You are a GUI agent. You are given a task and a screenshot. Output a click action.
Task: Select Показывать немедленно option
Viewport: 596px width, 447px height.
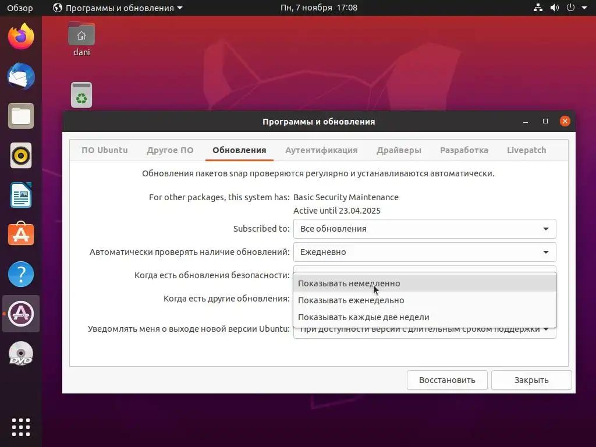point(424,283)
